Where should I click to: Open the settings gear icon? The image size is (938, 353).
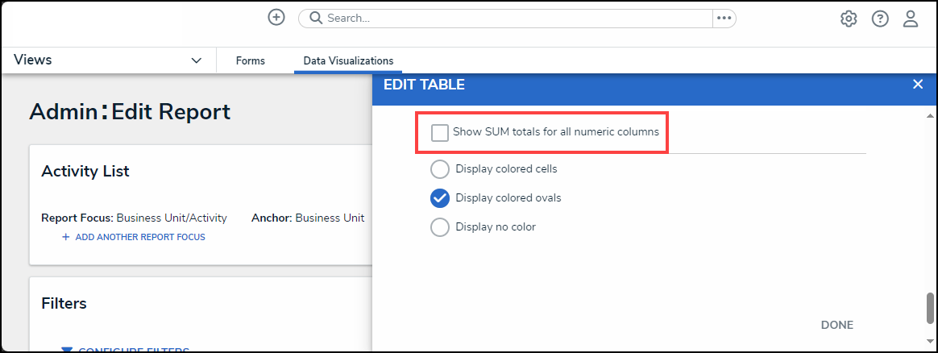(x=849, y=19)
